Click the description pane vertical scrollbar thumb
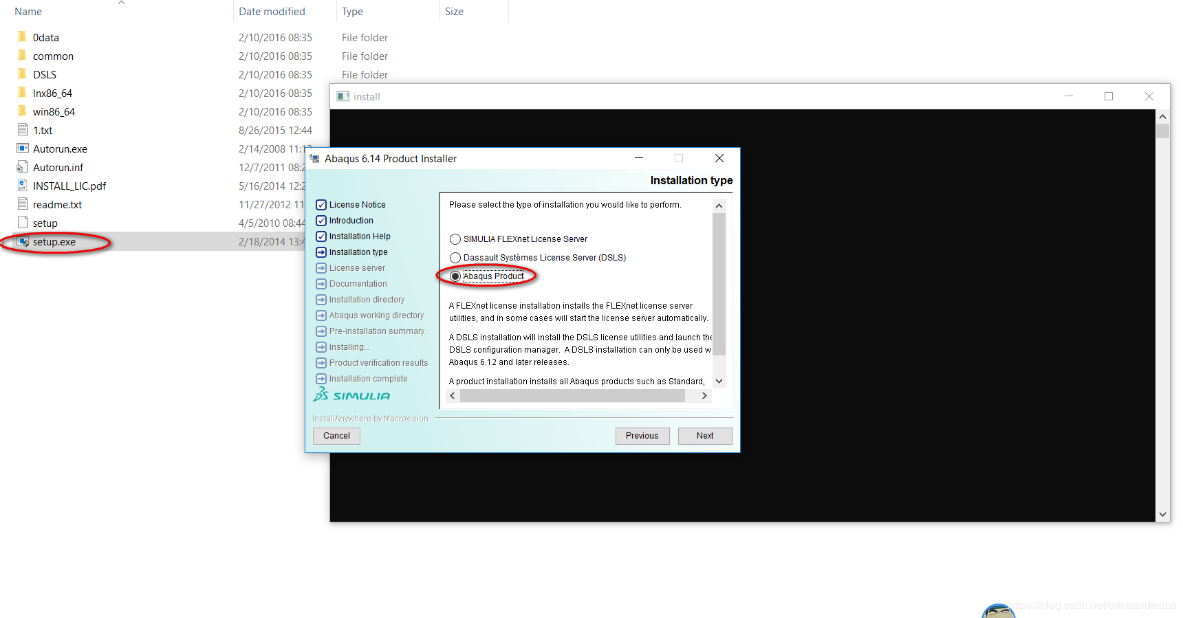 [x=719, y=284]
